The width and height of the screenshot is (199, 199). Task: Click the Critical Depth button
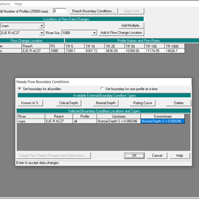coord(68,103)
